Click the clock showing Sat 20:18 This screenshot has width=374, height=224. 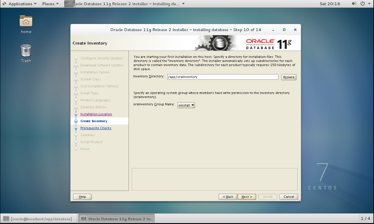(x=330, y=4)
